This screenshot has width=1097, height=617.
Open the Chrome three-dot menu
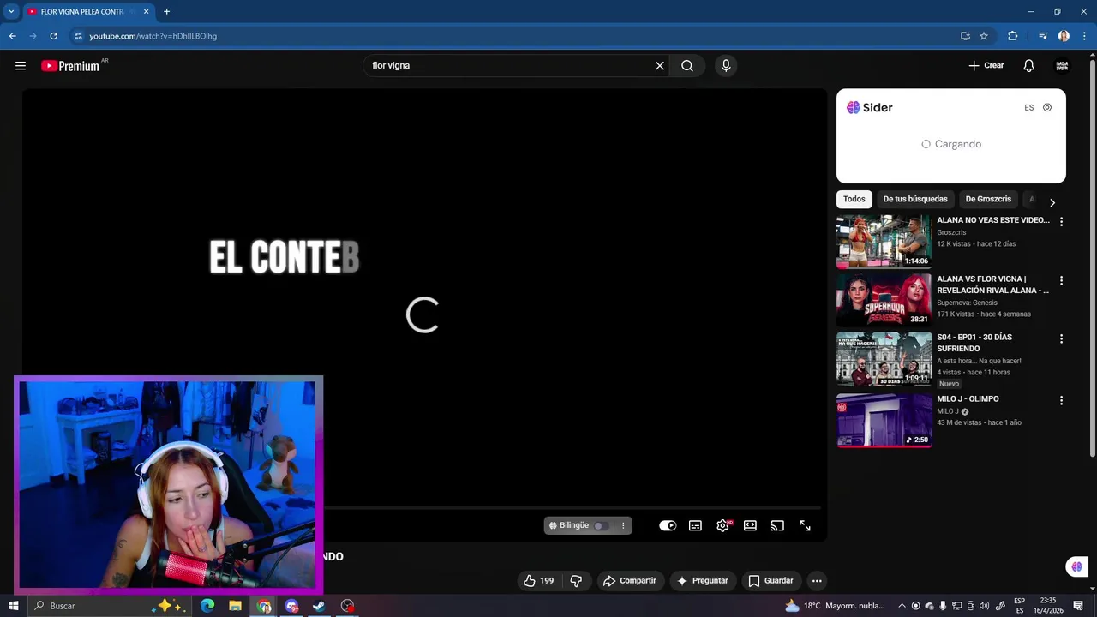coord(1084,36)
